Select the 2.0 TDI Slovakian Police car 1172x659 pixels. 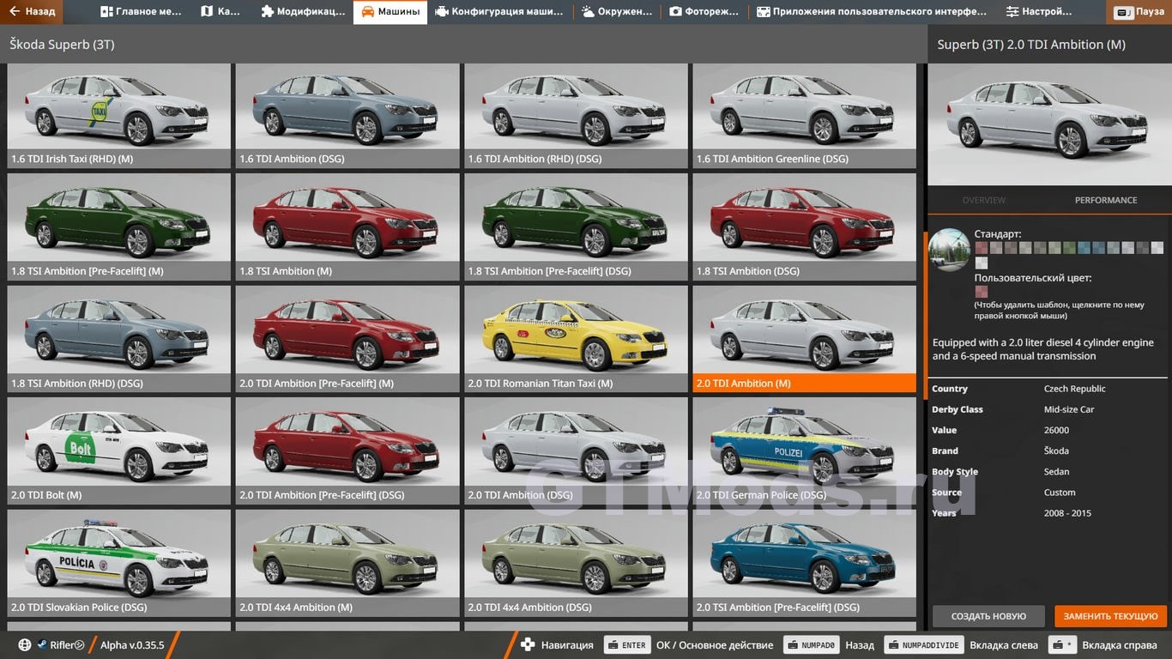119,563
